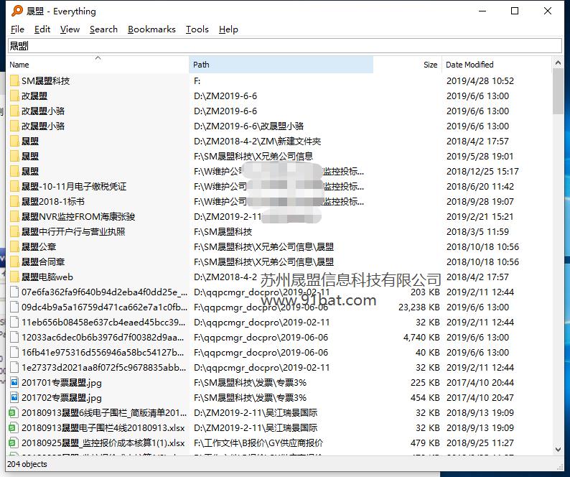Screen dimensions: 570x477
Task: Click the search input field
Action: (285, 46)
